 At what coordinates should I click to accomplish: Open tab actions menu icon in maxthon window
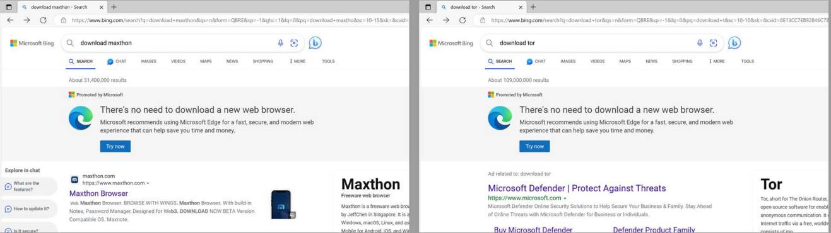9,7
